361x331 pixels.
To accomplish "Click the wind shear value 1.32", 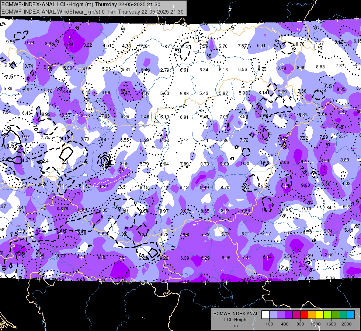I will click(103, 187).
